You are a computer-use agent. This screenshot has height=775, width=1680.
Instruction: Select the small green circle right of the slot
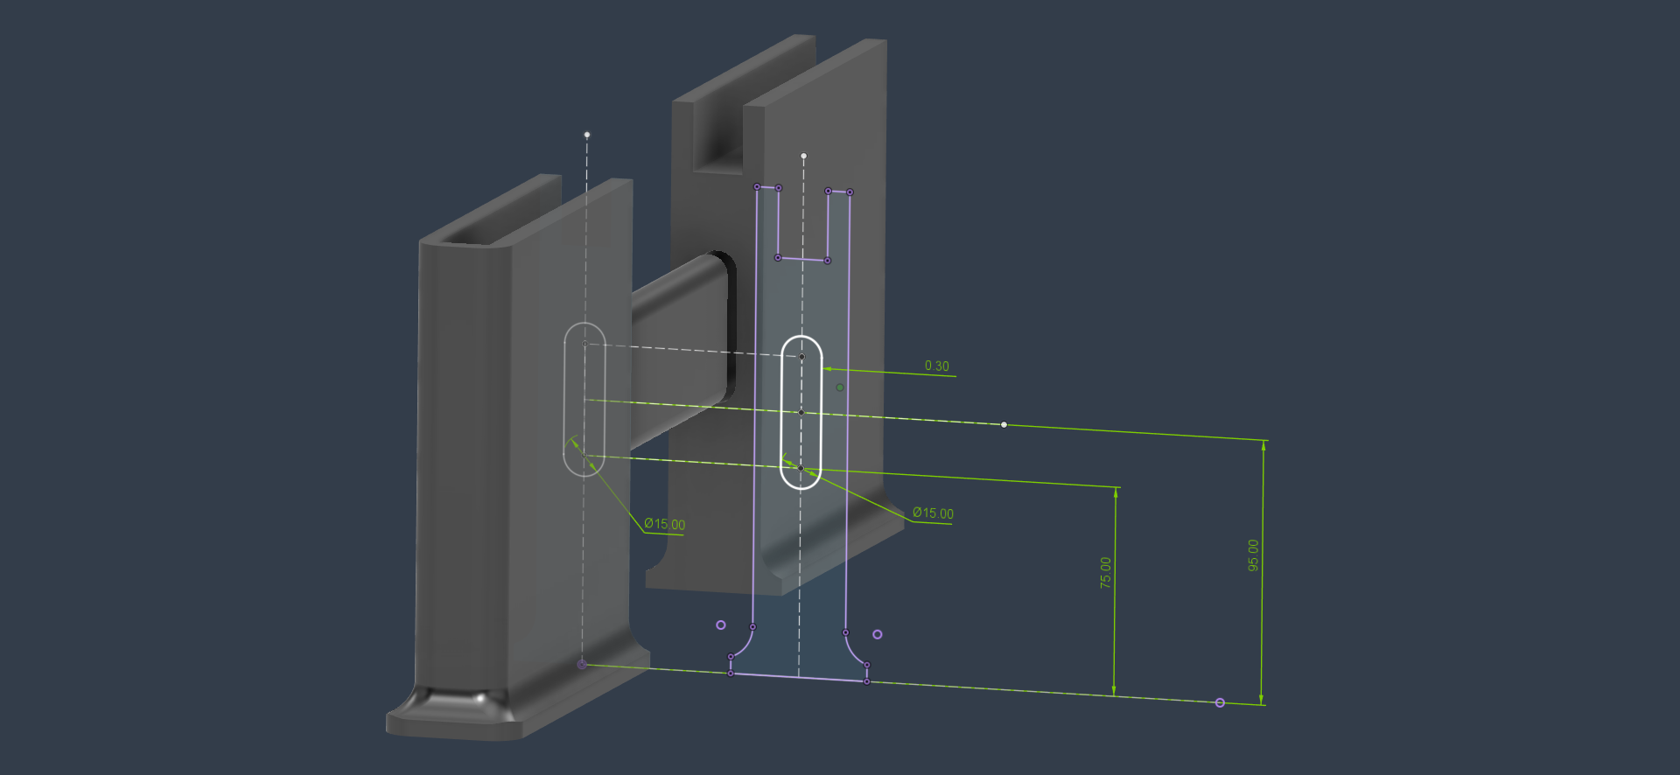click(840, 387)
